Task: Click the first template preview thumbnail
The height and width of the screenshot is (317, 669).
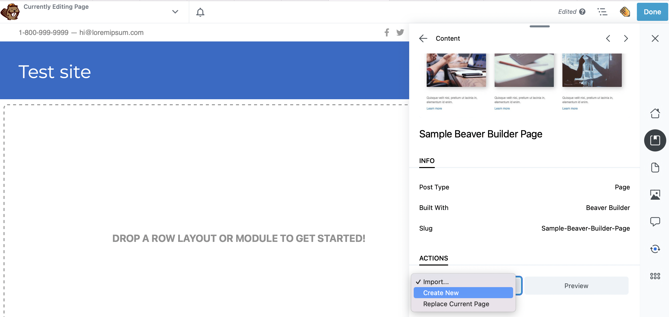Action: pos(456,70)
